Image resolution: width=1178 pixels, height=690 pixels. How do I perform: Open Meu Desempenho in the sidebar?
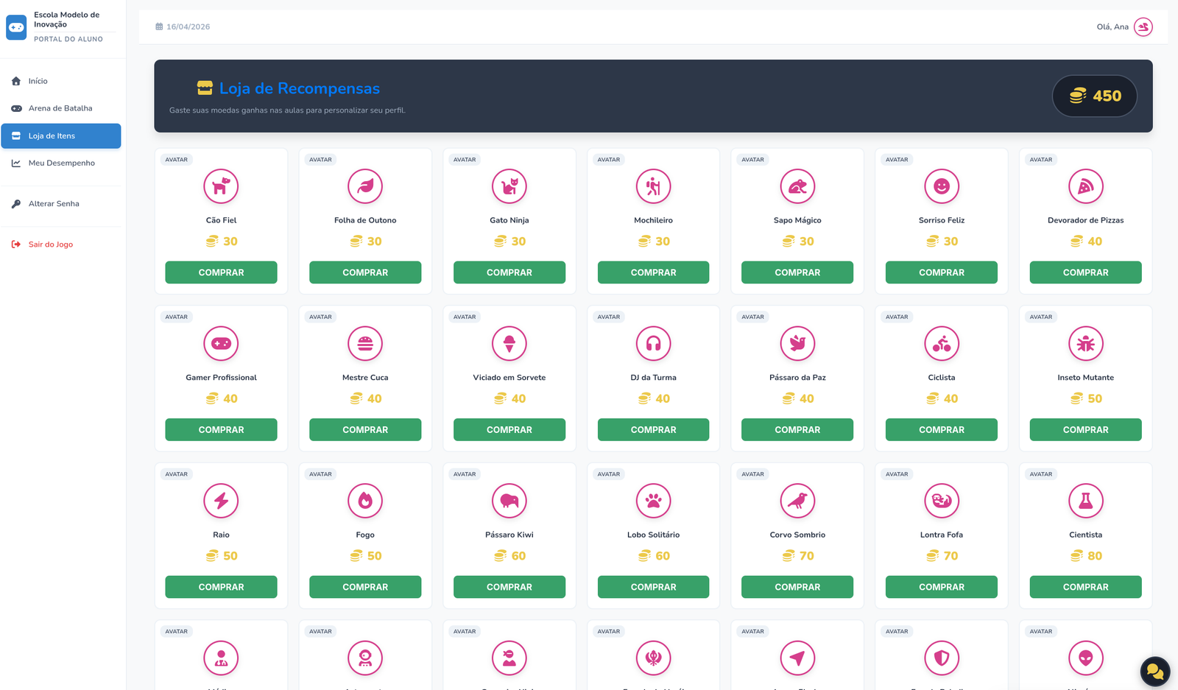[61, 163]
